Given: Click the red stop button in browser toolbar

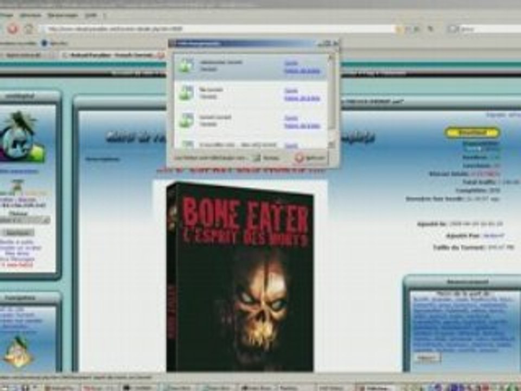Looking at the screenshot, I should [12, 29].
